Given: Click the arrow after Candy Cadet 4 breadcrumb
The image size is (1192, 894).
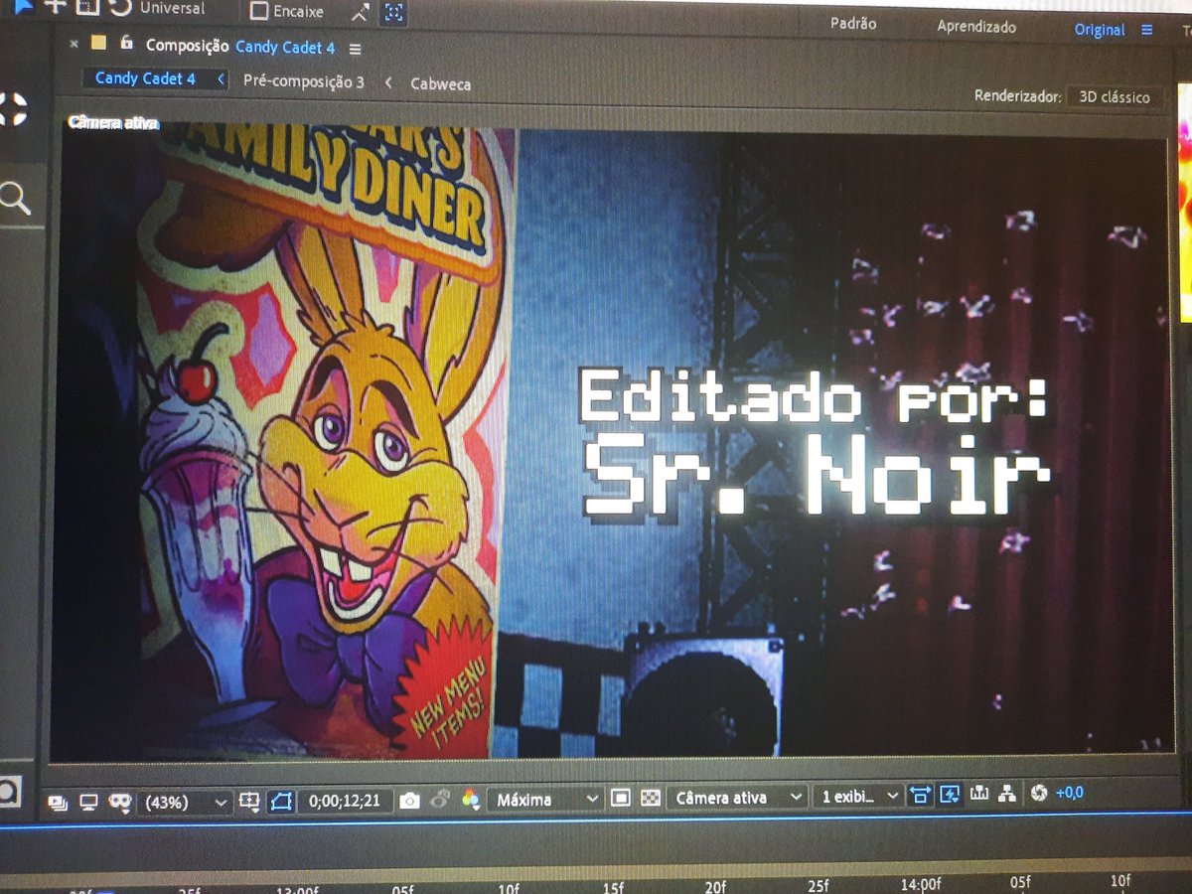Looking at the screenshot, I should [x=221, y=78].
